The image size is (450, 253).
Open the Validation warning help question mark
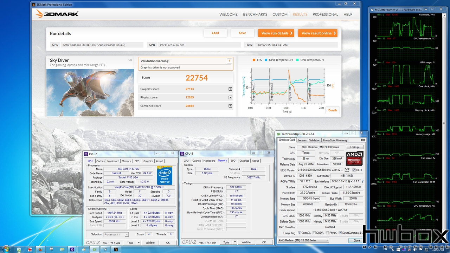(x=229, y=61)
